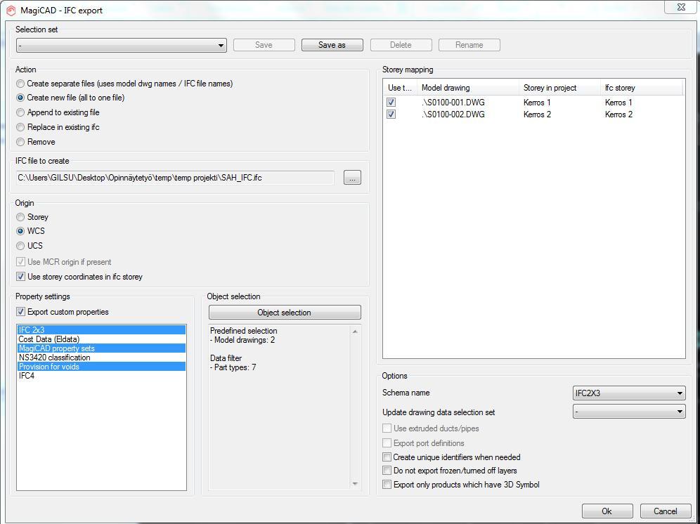Click the IFC file path input field
The width and height of the screenshot is (700, 524).
coord(175,178)
